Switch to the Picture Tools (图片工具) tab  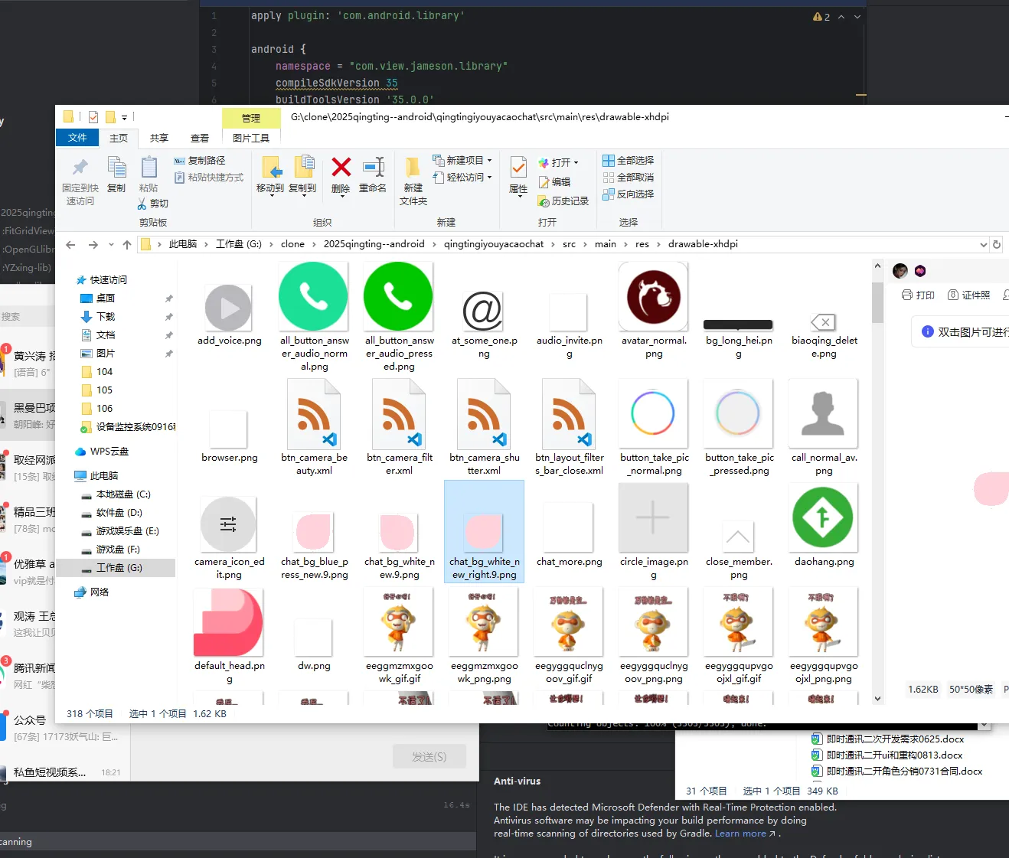(251, 139)
